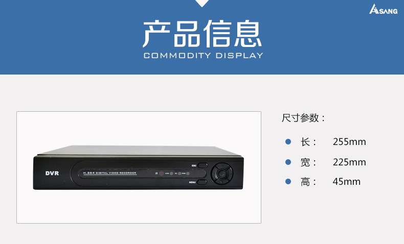Click the white DVR label on the device
The width and height of the screenshot is (404, 244).
point(52,173)
